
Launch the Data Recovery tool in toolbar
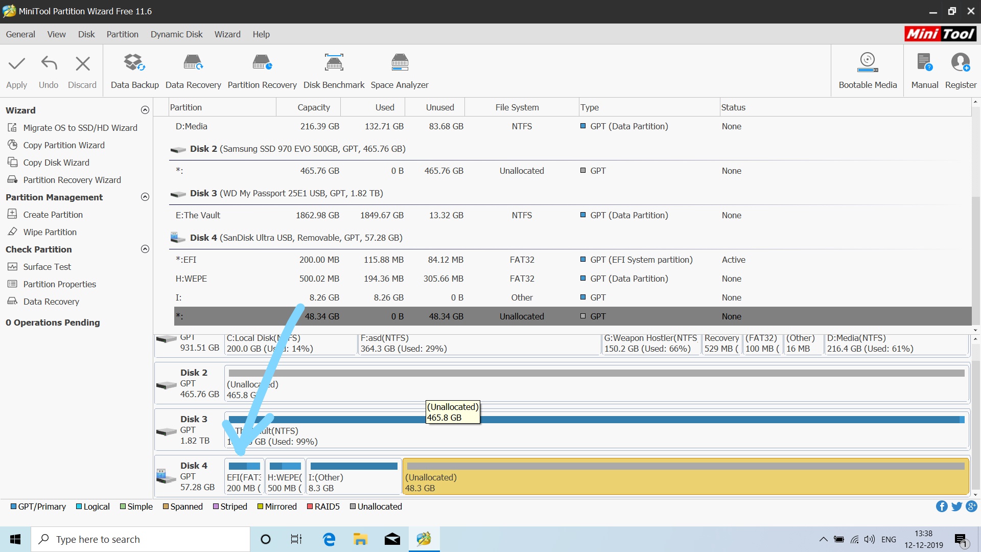193,72
